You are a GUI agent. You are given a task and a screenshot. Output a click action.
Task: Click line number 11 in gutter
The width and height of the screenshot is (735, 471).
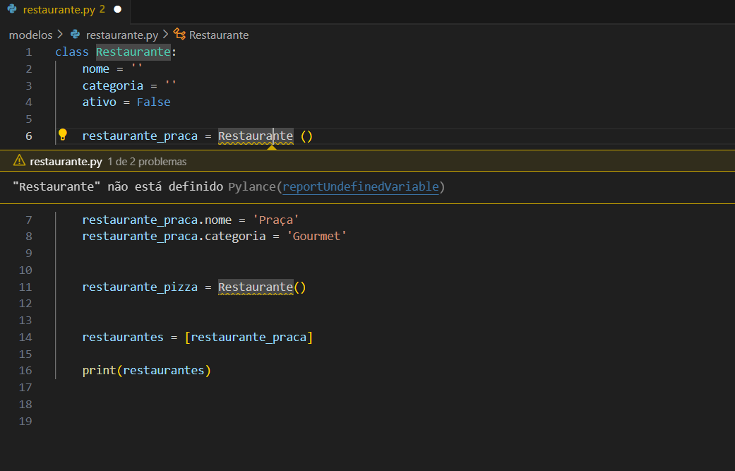point(25,287)
